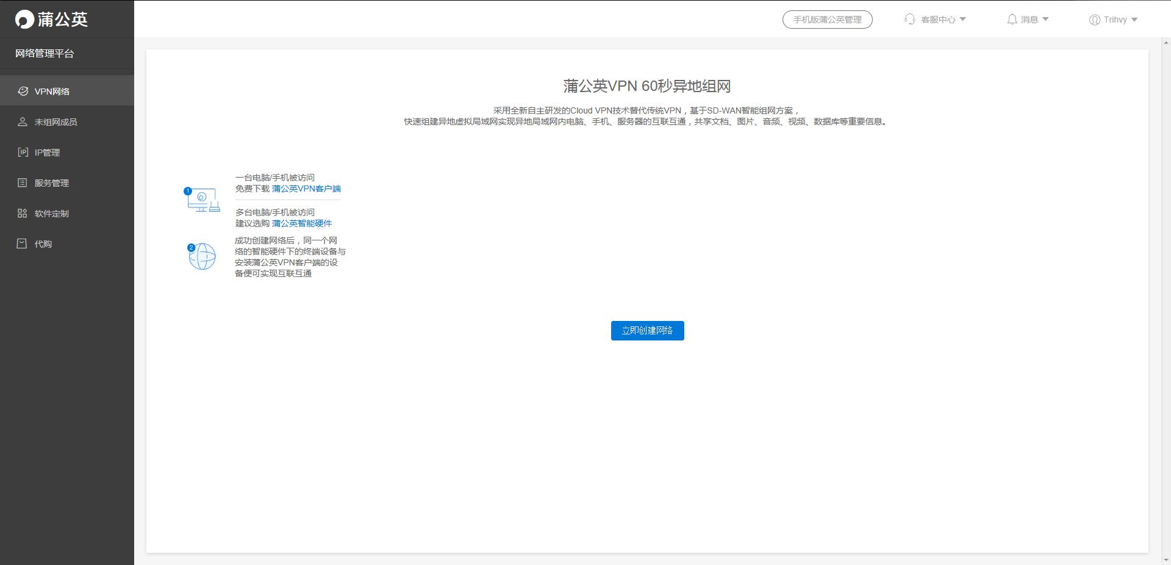Open the VPN网络 menu item
Image resolution: width=1171 pixels, height=565 pixels.
tap(67, 90)
